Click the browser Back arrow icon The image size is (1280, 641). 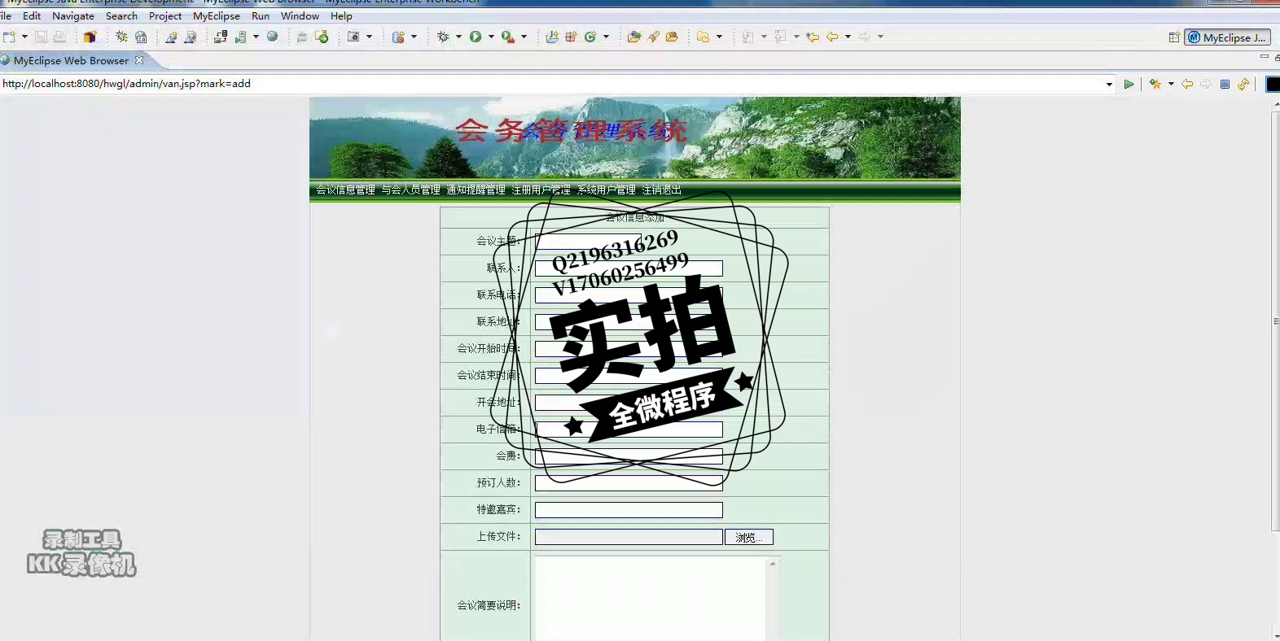coord(1187,84)
